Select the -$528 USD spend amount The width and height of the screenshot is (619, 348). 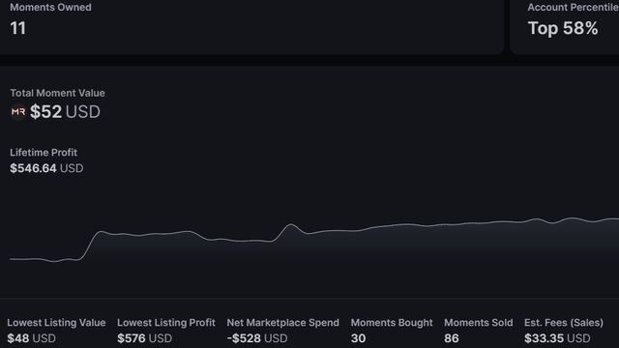[x=257, y=338]
